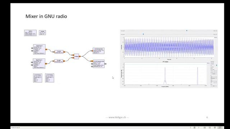The width and height of the screenshot is (230, 129).
Task: Click the www.hb9gze.ch footer link
Action: 117,117
